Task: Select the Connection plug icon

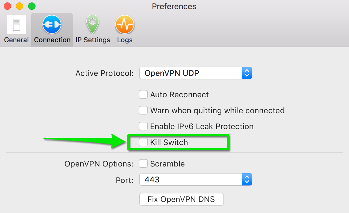Action: click(52, 24)
